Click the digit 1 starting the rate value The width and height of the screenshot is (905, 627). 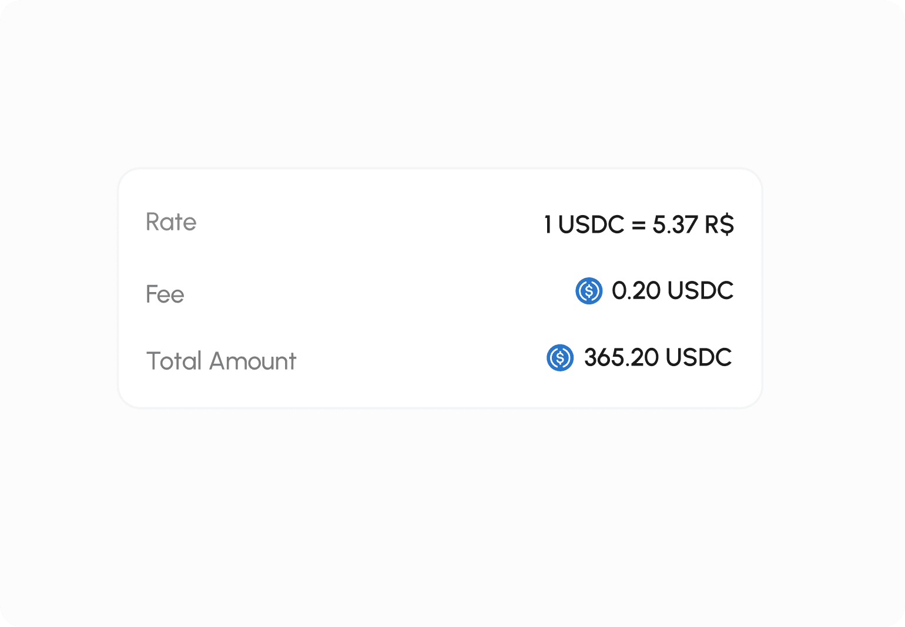point(548,224)
